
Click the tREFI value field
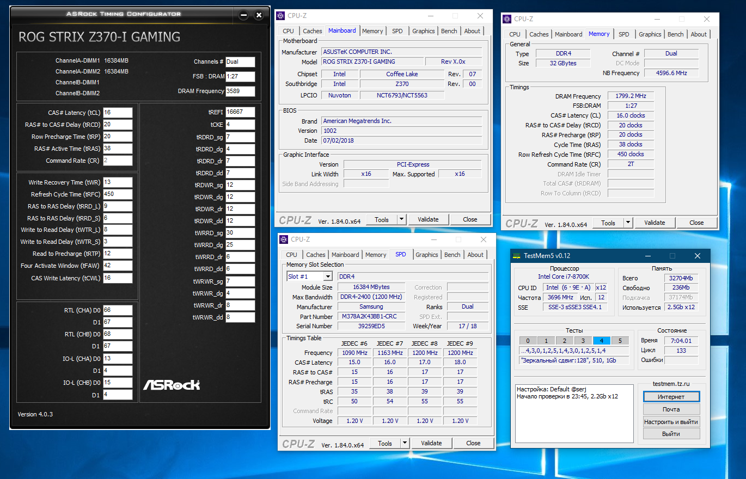tap(240, 112)
